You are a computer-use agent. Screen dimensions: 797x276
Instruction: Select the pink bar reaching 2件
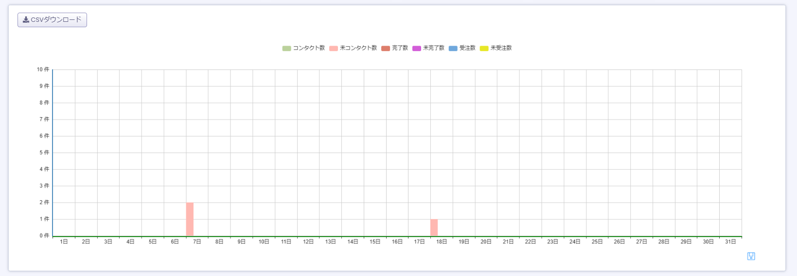click(x=190, y=219)
